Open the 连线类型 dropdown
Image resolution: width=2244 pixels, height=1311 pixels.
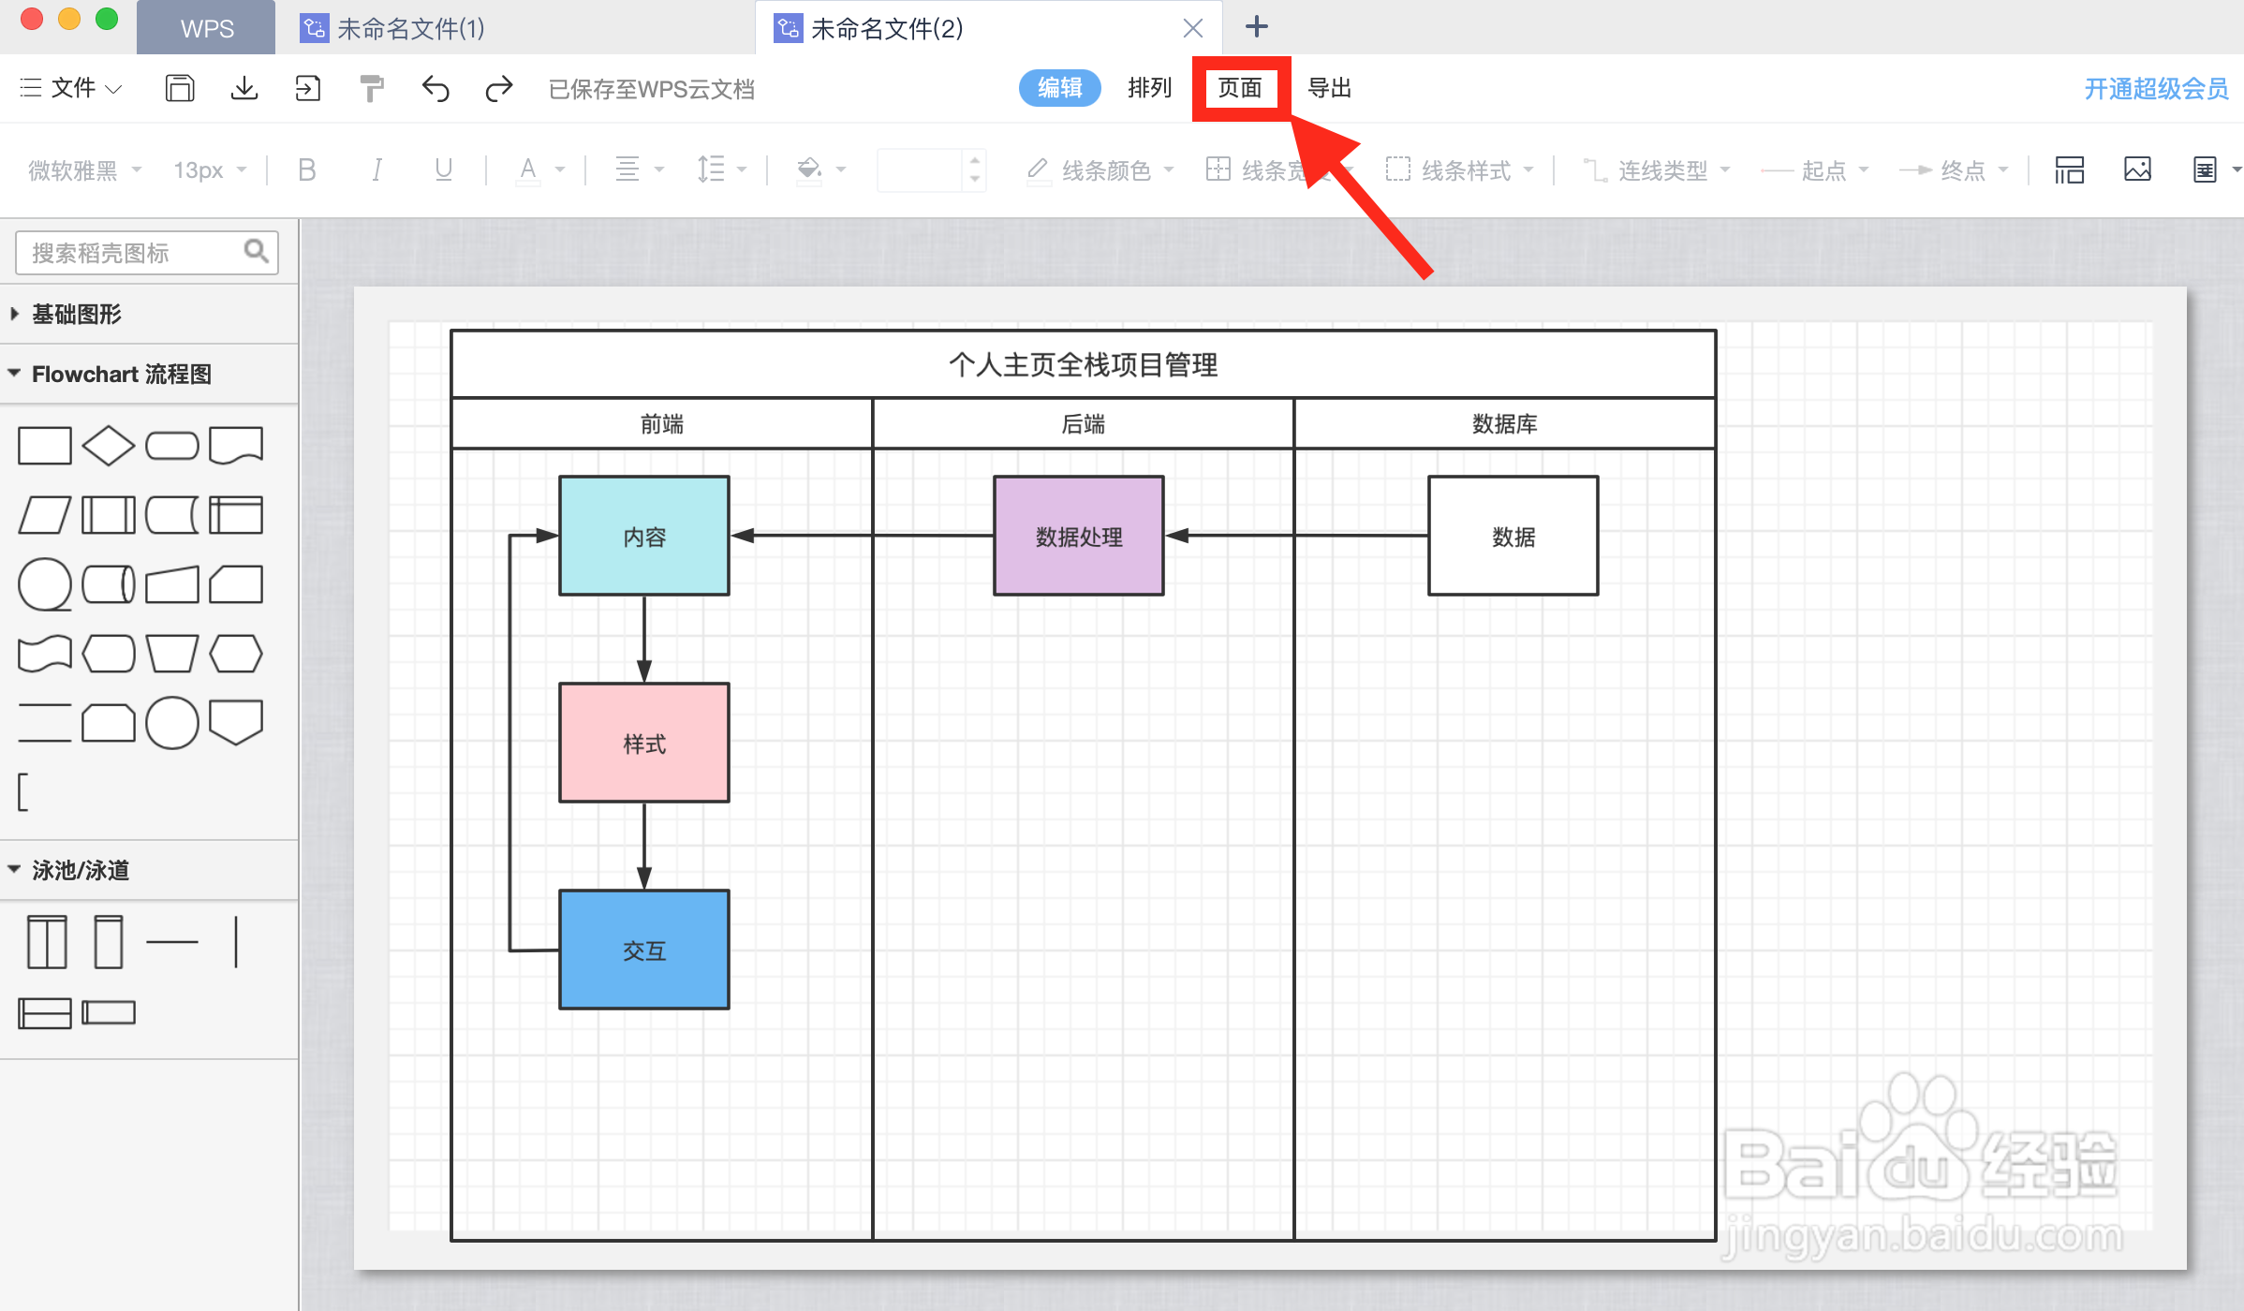pyautogui.click(x=1656, y=169)
